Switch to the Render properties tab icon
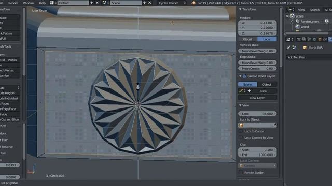Screen dimensions: 332x186 tap(299, 39)
